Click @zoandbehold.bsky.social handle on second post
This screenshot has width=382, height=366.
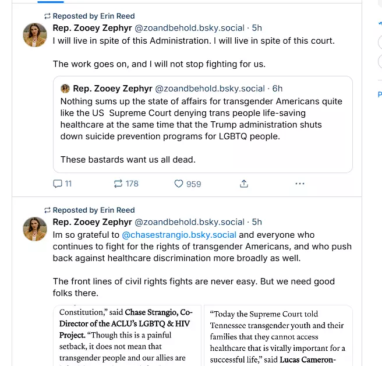189,222
